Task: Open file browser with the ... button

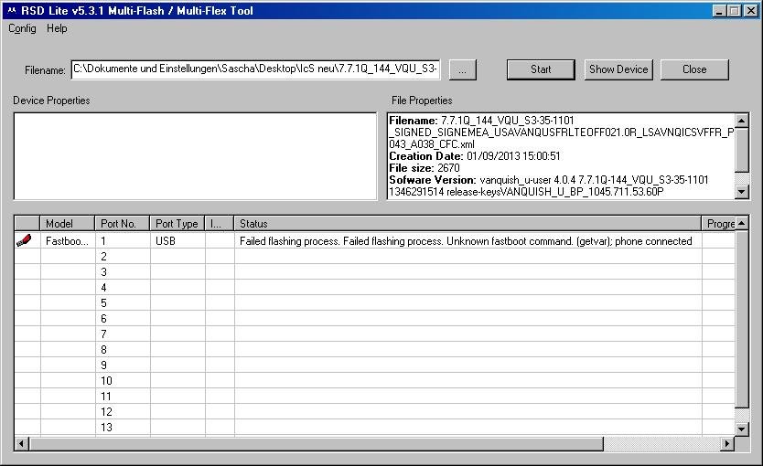Action: pos(462,70)
